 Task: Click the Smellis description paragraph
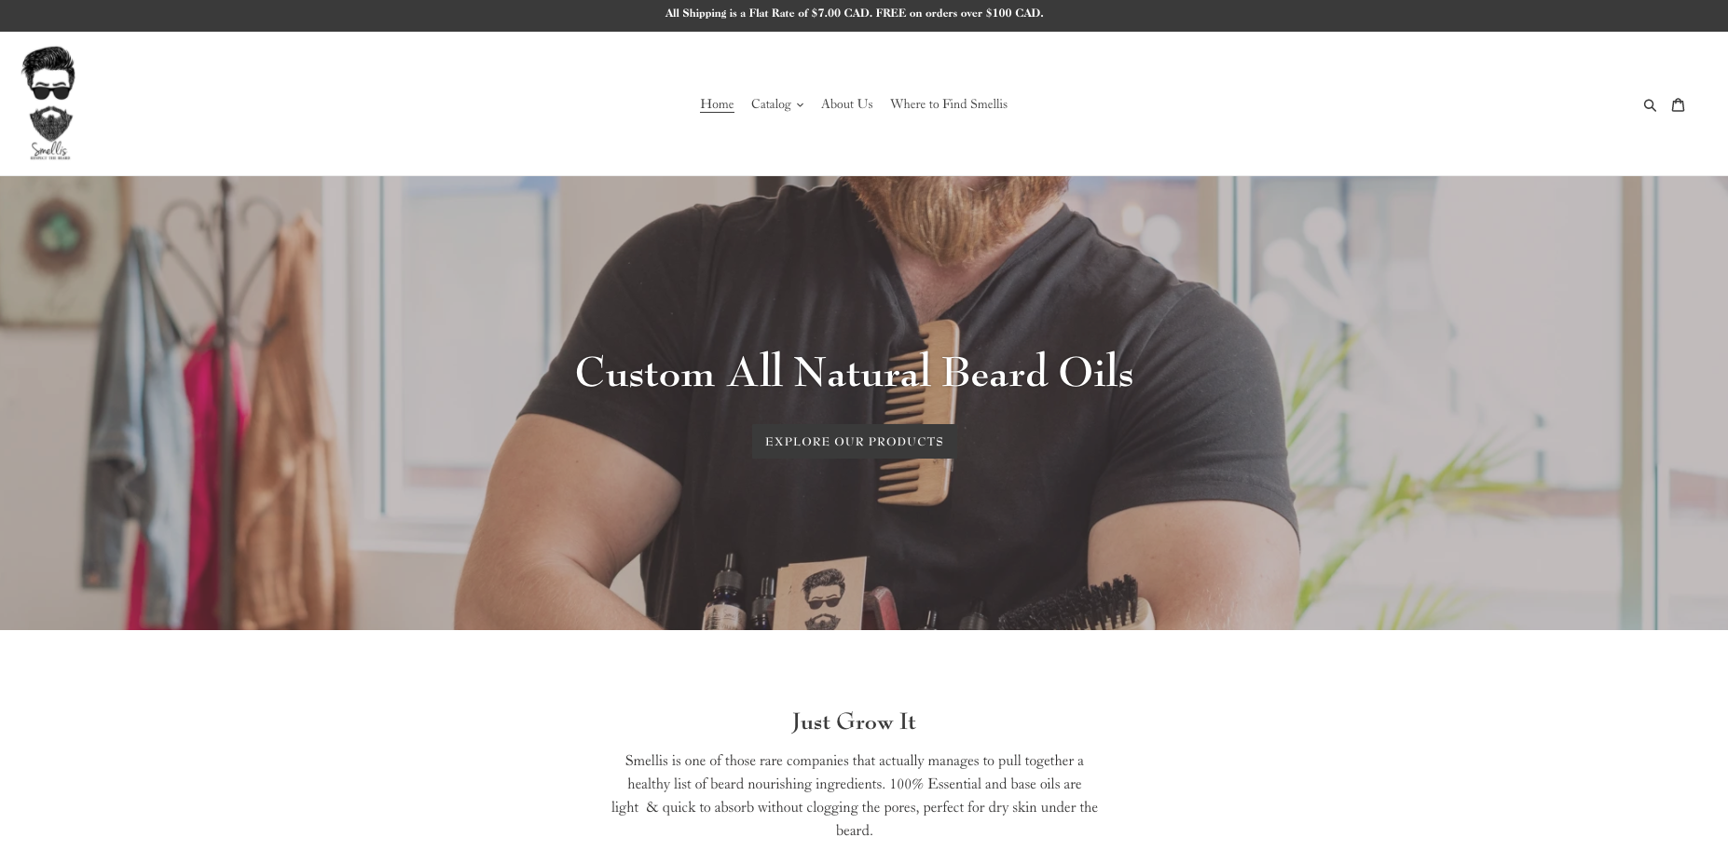click(x=854, y=795)
